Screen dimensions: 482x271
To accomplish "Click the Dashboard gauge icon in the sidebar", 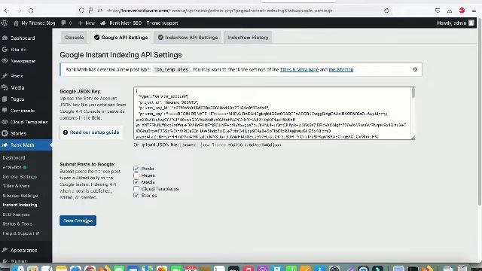I will point(5,38).
